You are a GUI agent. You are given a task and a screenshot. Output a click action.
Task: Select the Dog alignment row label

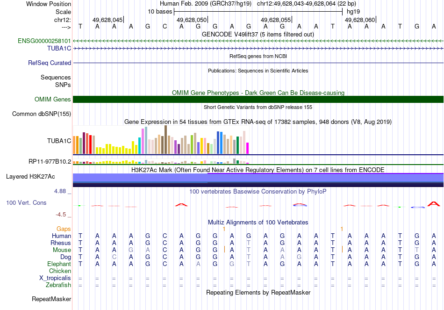[x=66, y=257]
